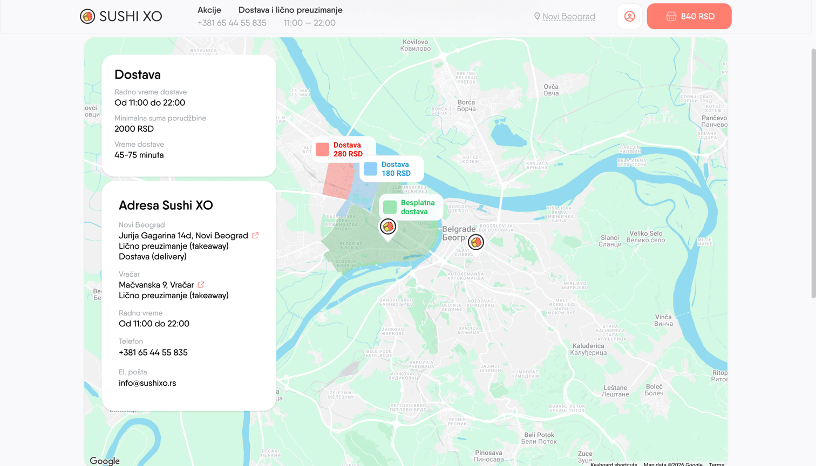Click the phone number in the address card
Viewport: 816px width, 466px height.
[x=153, y=352]
